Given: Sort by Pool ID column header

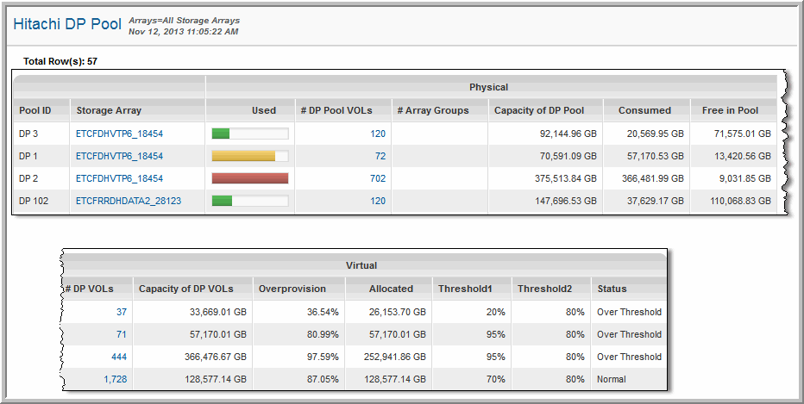Looking at the screenshot, I should pyautogui.click(x=35, y=110).
